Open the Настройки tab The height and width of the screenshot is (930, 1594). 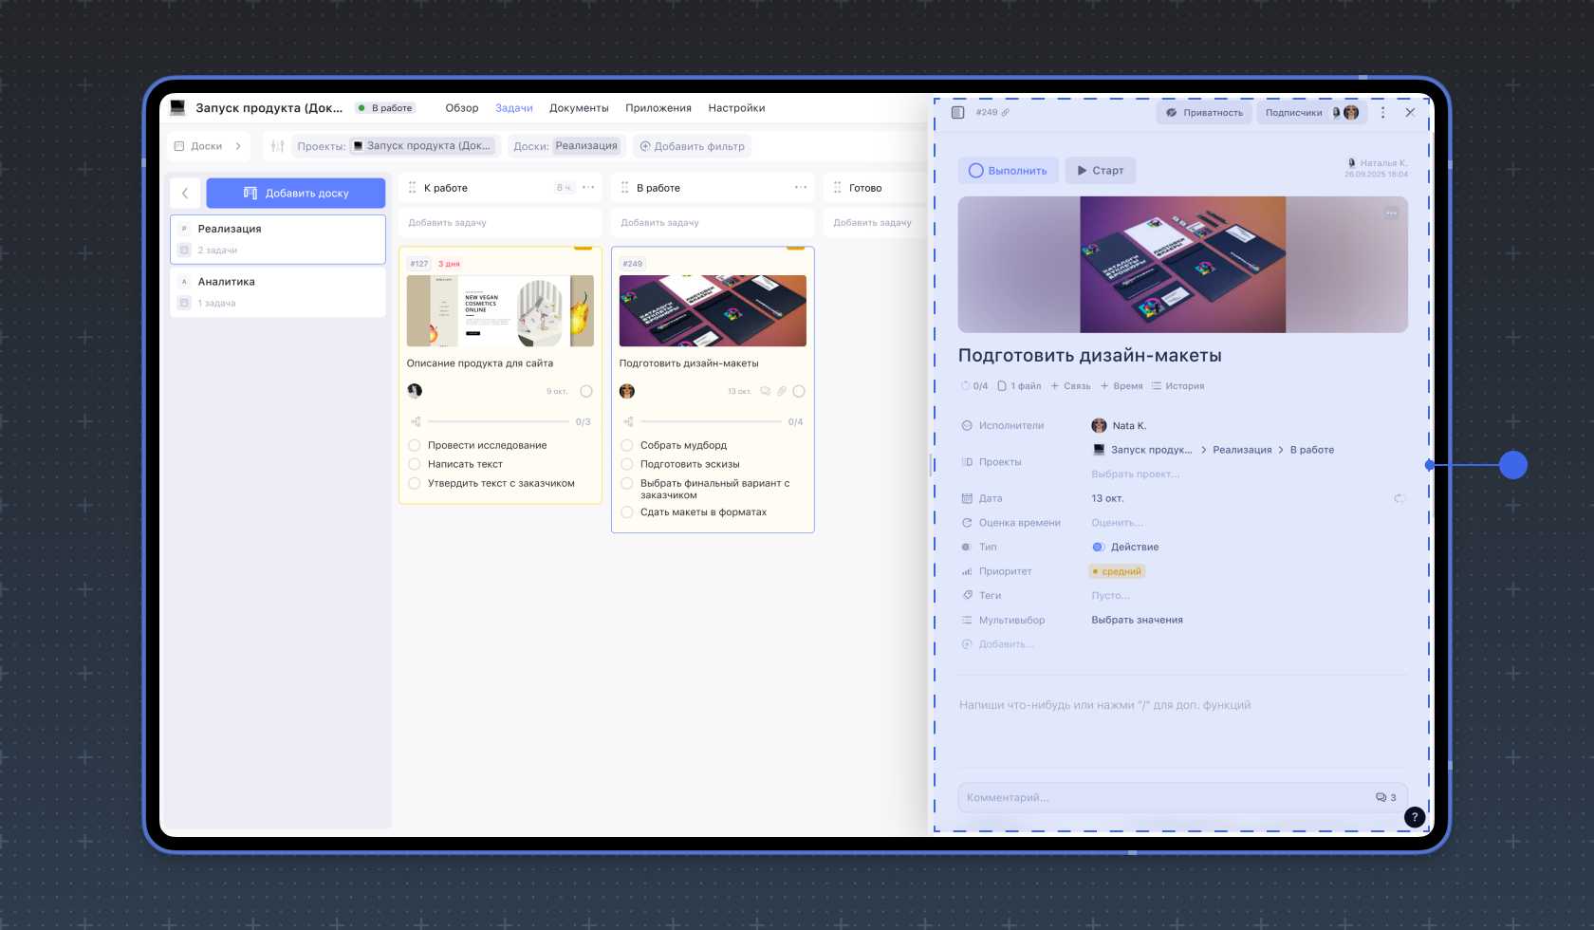(x=736, y=108)
